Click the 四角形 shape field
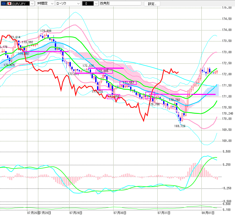Screen dimensions: 235x215 click(x=120, y=3)
